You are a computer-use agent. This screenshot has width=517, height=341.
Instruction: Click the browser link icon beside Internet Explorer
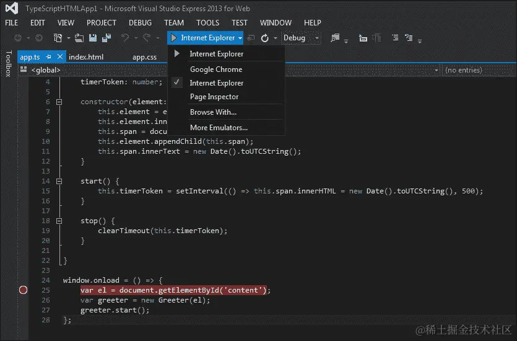tap(251, 38)
